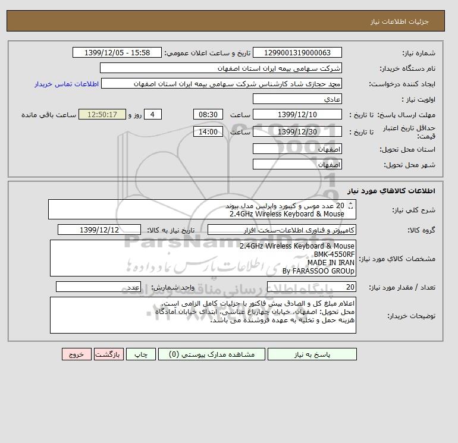Click the تاریخ و ساعت اعلان عمومی label
Viewport: 458px width, 443px height.
pyautogui.click(x=208, y=53)
